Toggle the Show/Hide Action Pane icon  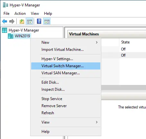coord(47,21)
